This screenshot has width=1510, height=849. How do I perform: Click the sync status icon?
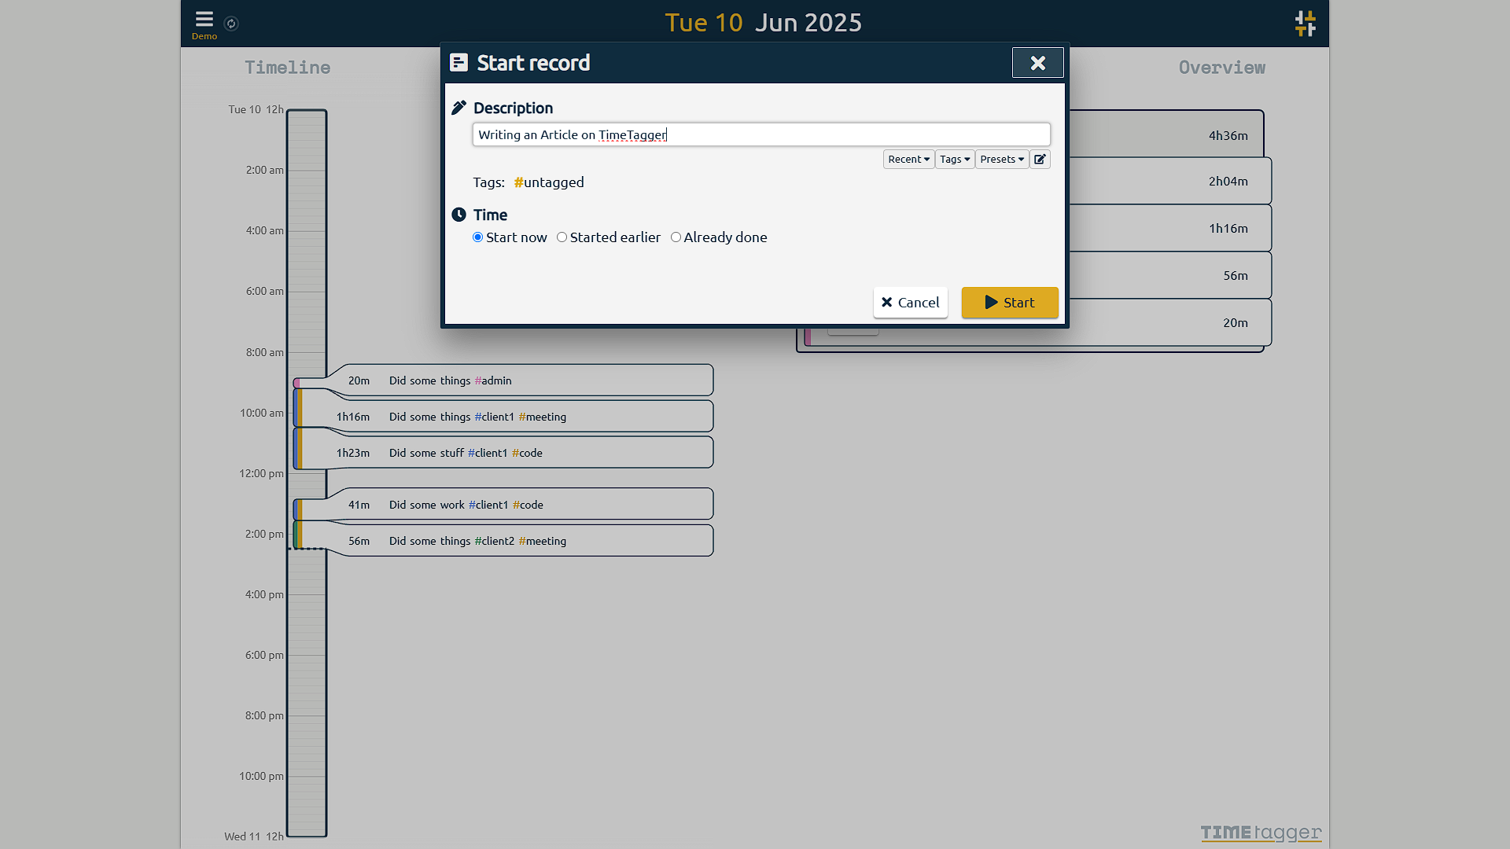231,24
